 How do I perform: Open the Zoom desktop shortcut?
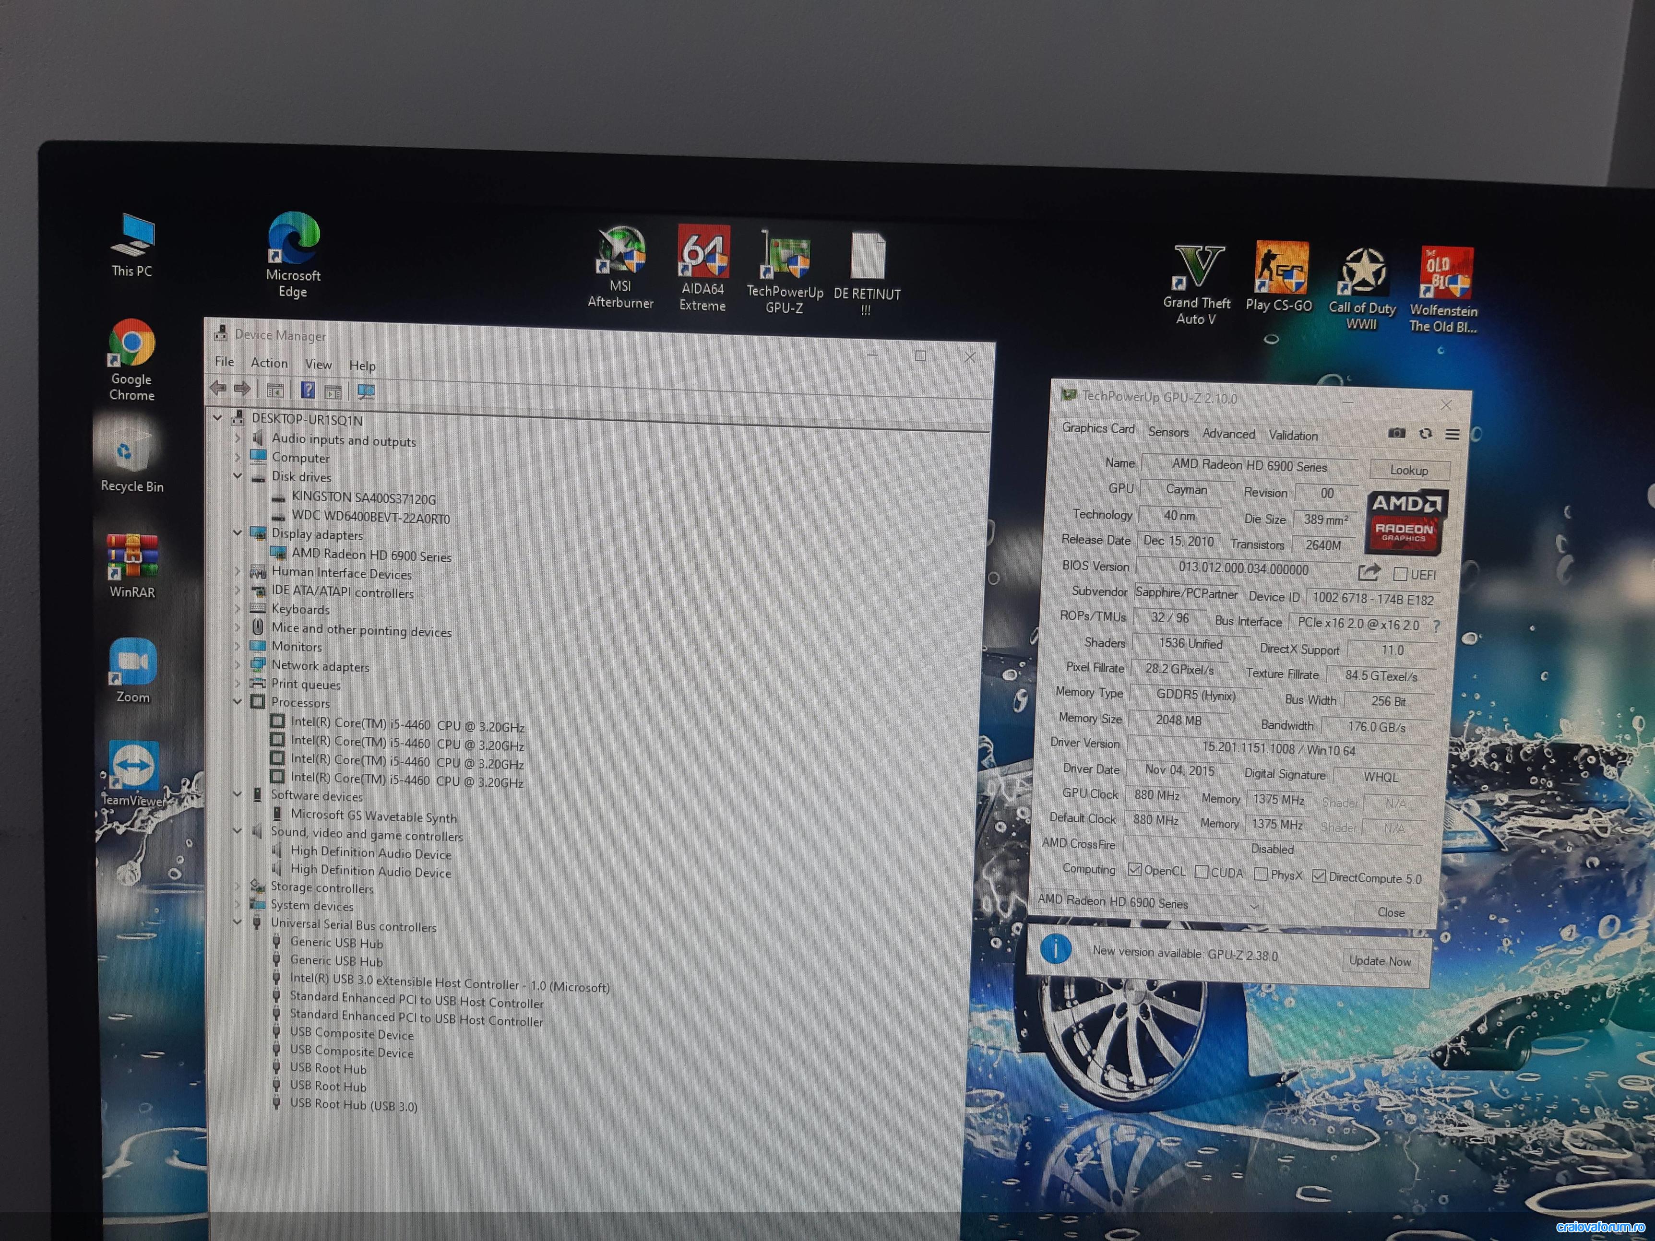[x=132, y=670]
